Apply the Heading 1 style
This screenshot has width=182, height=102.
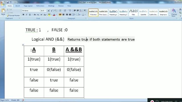[x=113, y=12]
